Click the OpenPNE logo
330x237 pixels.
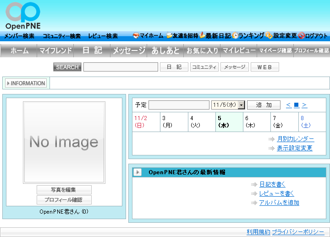click(x=23, y=16)
